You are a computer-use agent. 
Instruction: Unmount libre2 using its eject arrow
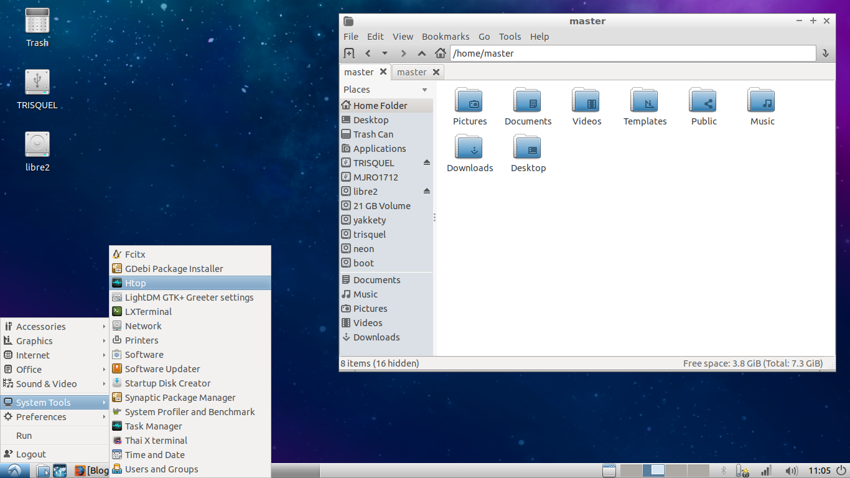click(x=426, y=191)
